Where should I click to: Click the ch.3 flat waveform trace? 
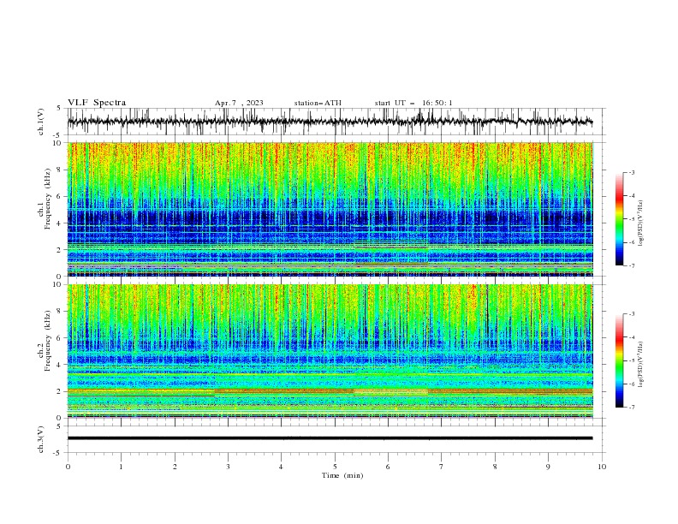point(330,438)
